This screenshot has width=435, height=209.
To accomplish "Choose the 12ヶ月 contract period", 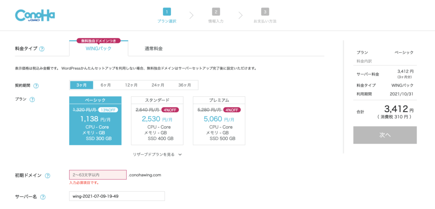I will coord(131,85).
